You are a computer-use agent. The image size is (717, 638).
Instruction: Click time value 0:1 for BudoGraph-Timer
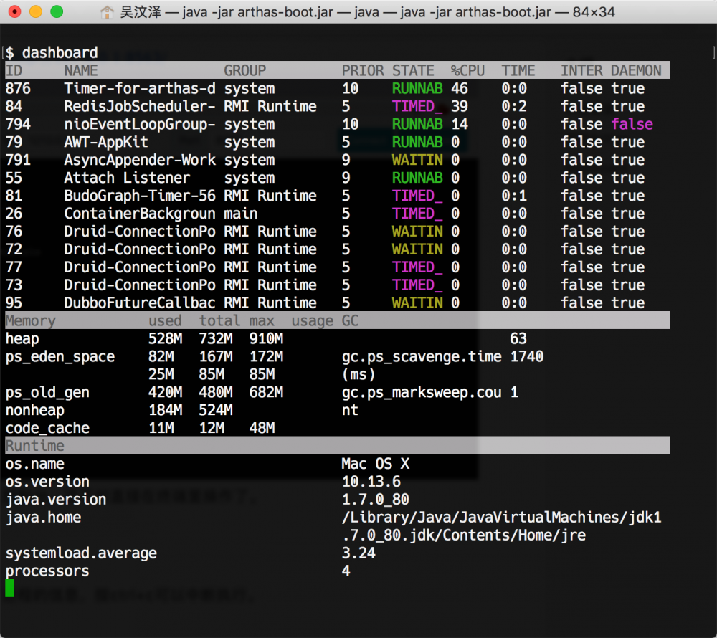(x=514, y=195)
